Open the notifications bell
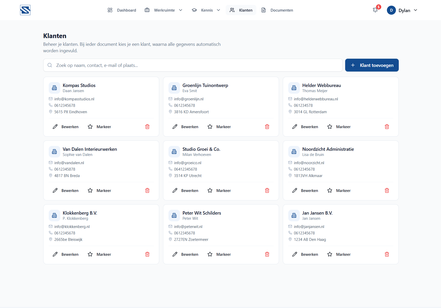Screen dimensions: 441x308 click(375, 10)
